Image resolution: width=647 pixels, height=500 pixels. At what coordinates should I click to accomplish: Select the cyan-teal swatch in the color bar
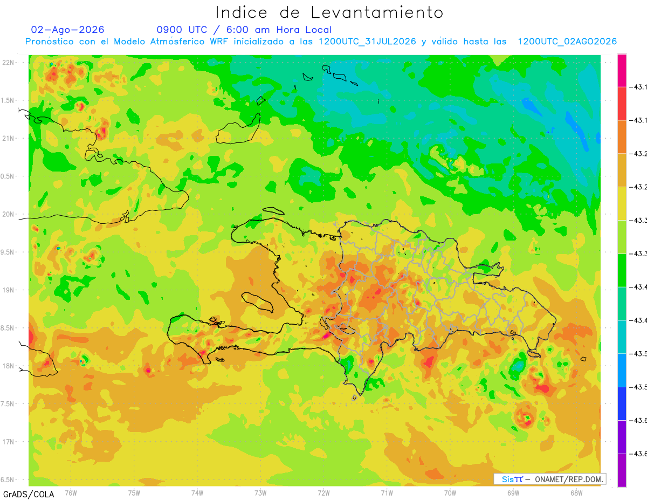click(622, 337)
